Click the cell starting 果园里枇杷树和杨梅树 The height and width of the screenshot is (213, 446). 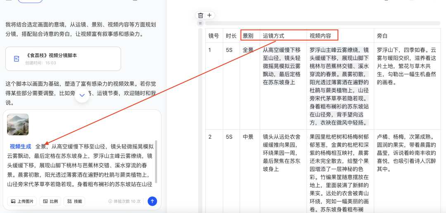340,171
